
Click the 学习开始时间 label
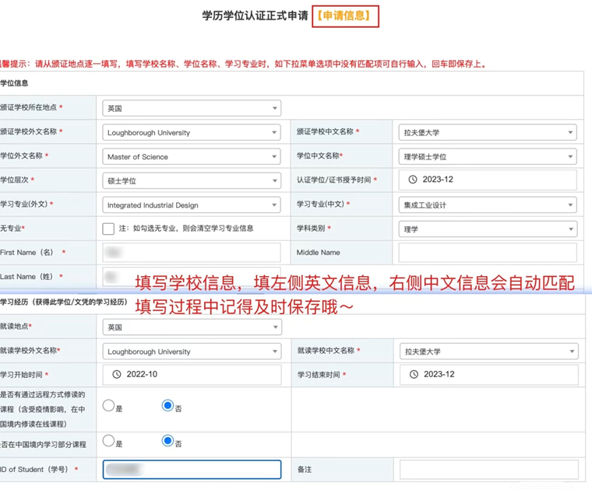click(x=22, y=375)
